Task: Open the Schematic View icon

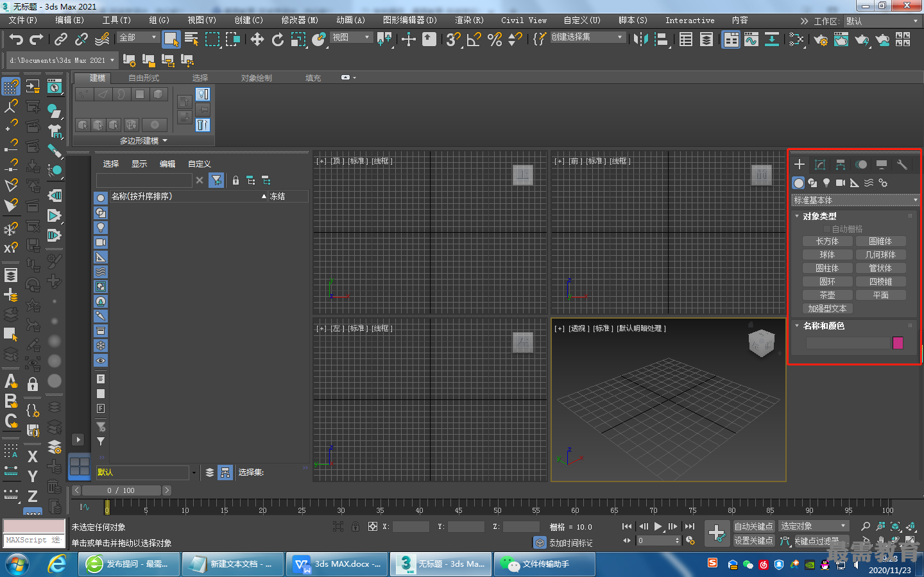Action: (x=771, y=40)
